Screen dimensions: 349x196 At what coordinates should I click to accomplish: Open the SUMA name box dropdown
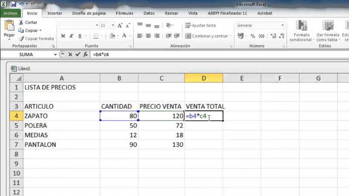(x=55, y=54)
